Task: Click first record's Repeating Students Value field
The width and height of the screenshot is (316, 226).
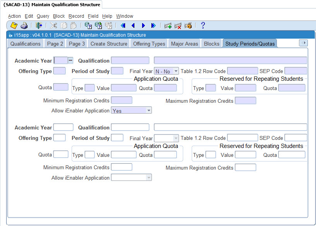Action: 246,88
